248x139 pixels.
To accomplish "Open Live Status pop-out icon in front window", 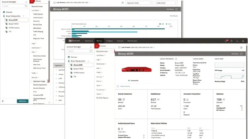I will pos(242,53).
